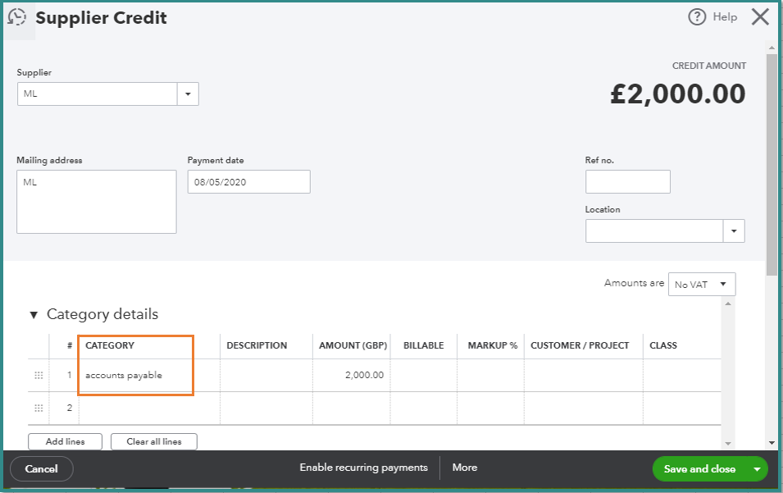Close the Supplier Credit form

[760, 17]
